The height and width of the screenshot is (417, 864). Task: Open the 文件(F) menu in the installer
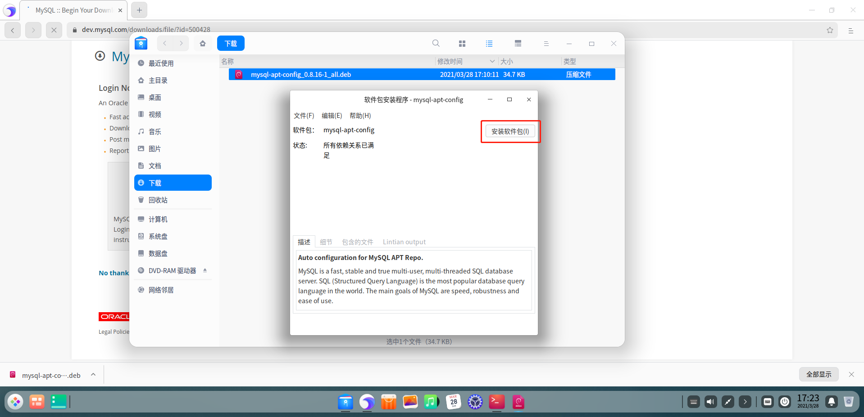304,116
